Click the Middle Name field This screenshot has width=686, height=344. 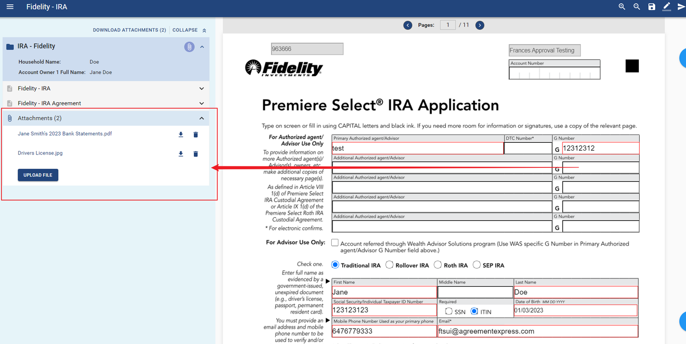pyautogui.click(x=475, y=292)
